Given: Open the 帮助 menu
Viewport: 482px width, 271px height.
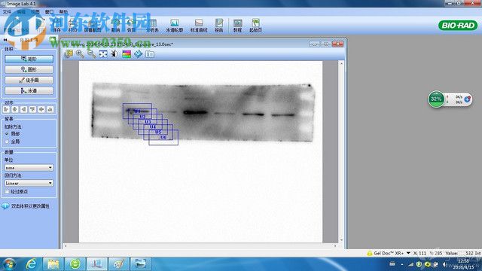Looking at the screenshot, I should tap(63, 12).
